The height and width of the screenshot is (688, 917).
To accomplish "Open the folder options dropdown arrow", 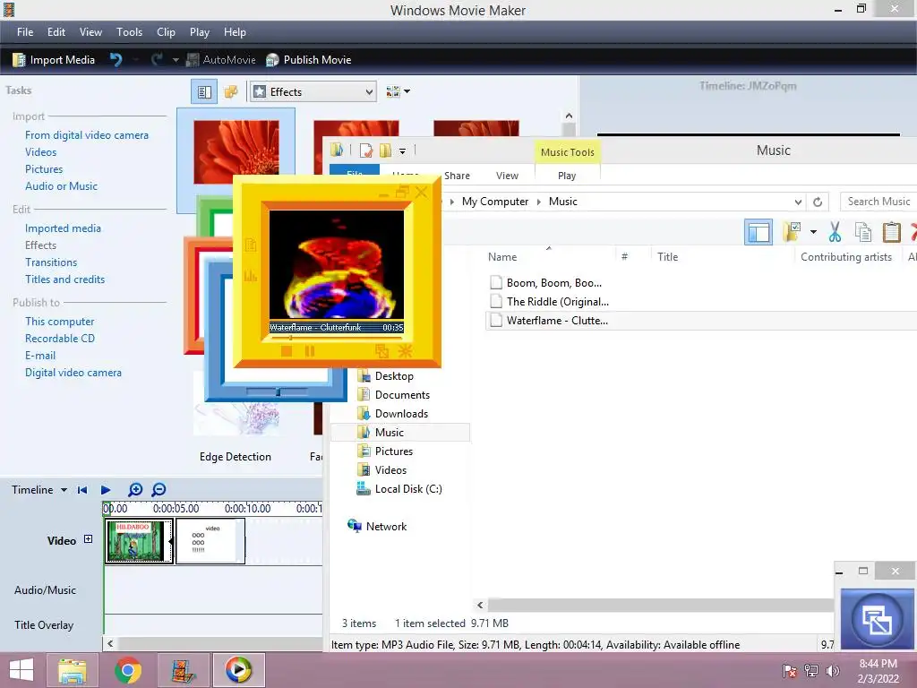I will pos(813,232).
